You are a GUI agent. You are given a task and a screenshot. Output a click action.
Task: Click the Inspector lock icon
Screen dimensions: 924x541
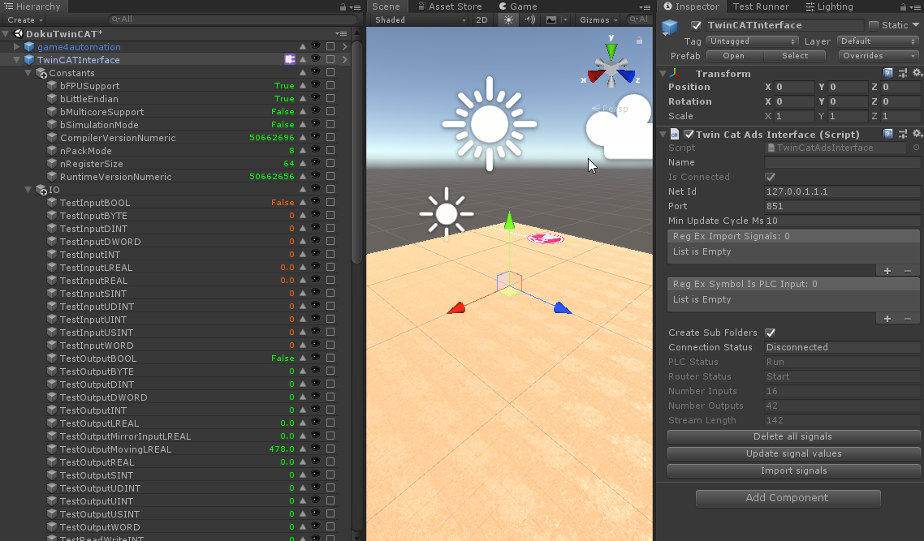coord(902,6)
